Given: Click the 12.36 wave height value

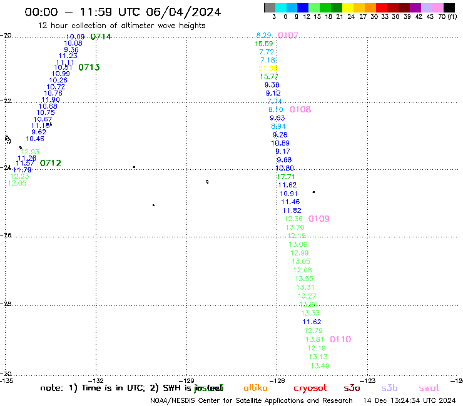Looking at the screenshot, I should click(293, 219).
